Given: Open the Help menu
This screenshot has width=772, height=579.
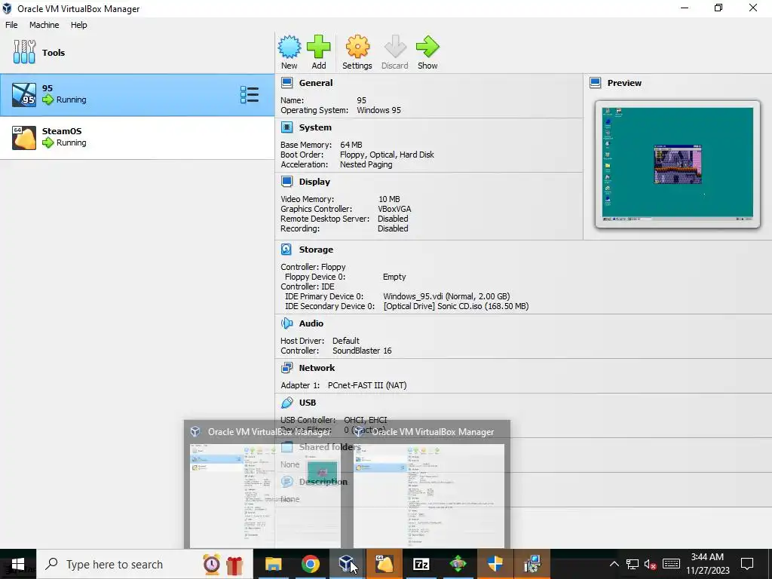Looking at the screenshot, I should 78,25.
